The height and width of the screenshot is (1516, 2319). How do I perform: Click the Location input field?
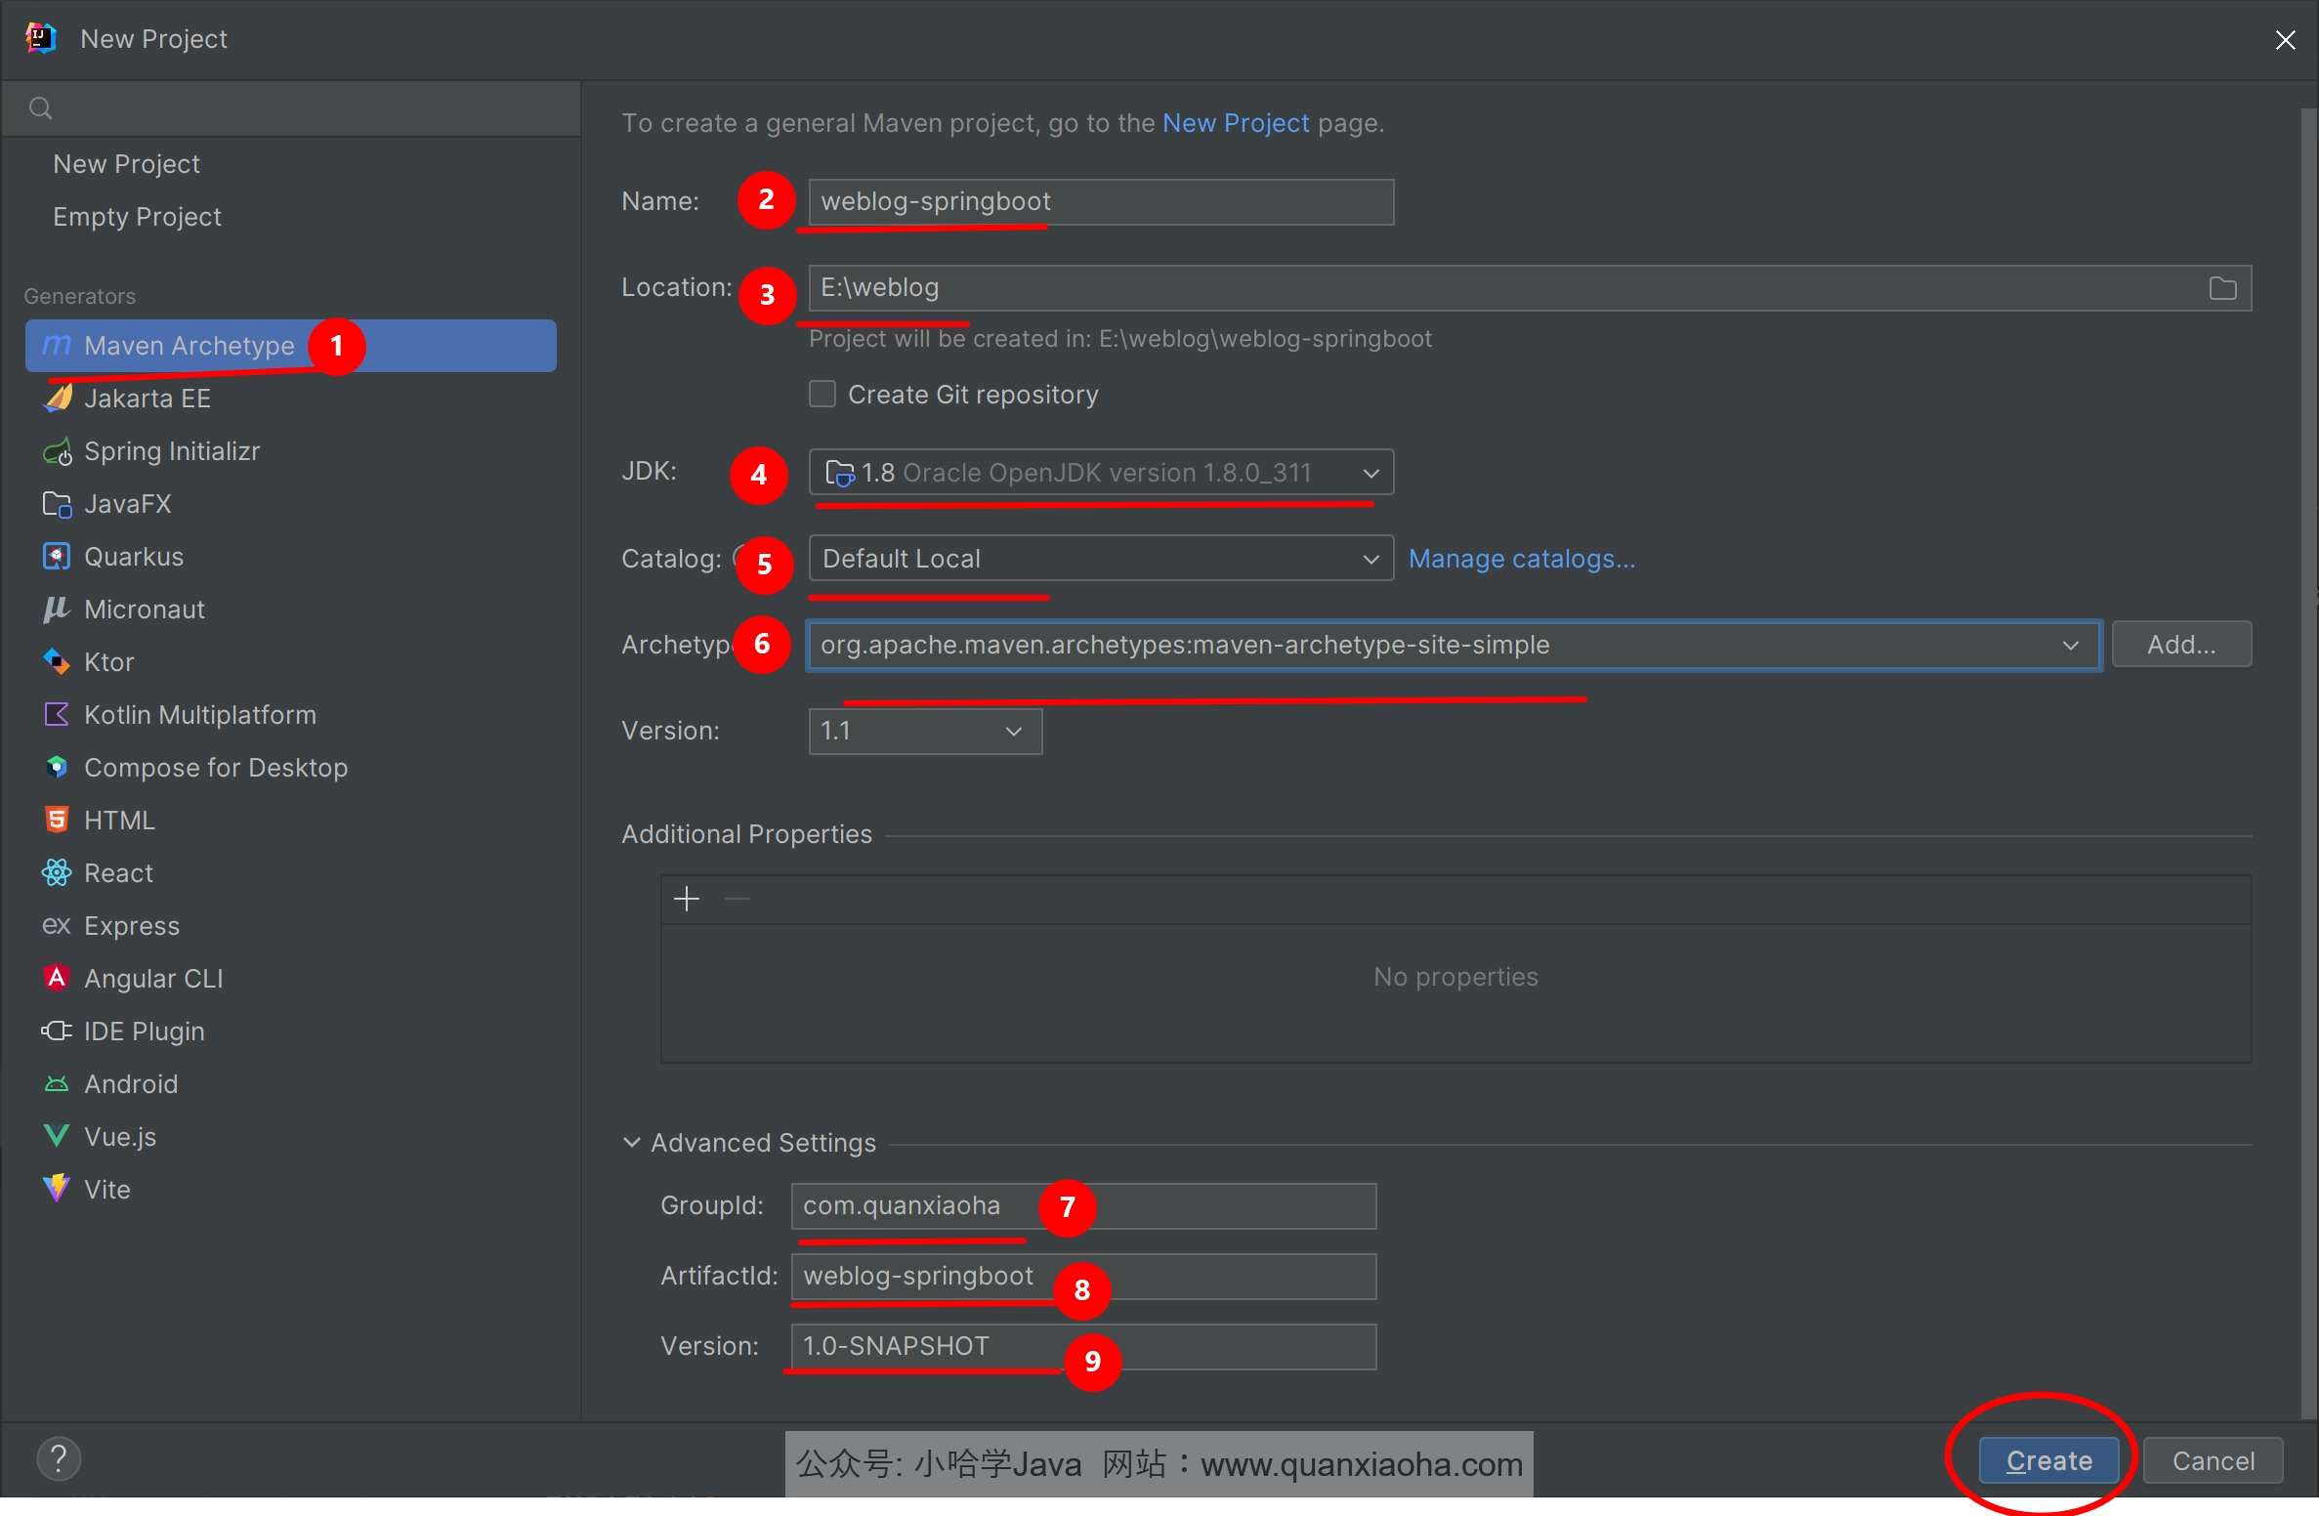[1530, 288]
